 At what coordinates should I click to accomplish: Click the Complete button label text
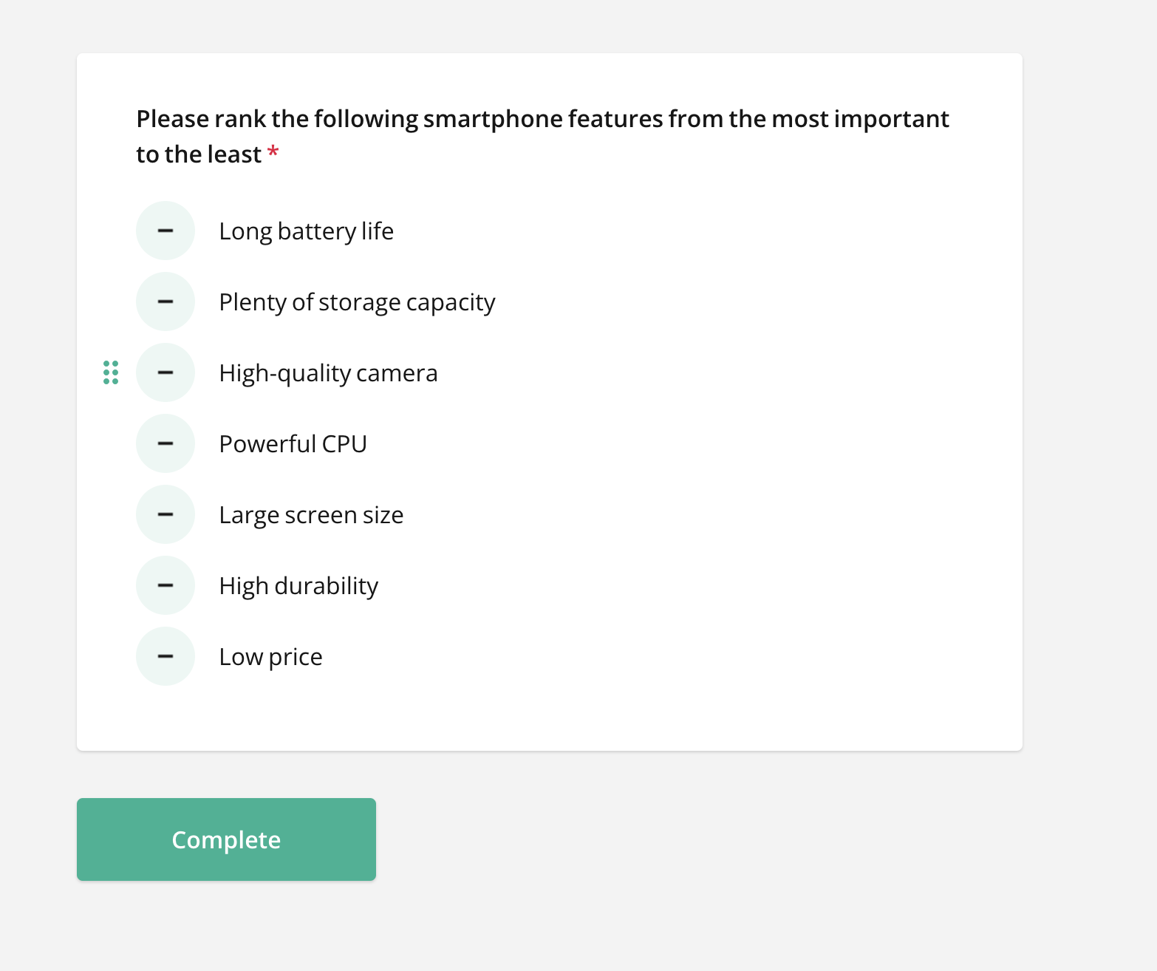[x=226, y=839]
